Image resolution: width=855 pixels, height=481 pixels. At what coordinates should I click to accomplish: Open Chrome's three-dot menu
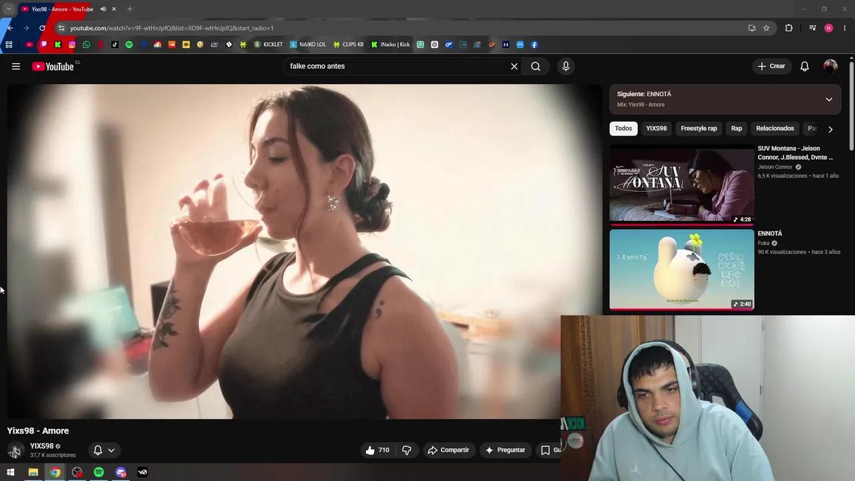[x=845, y=28]
